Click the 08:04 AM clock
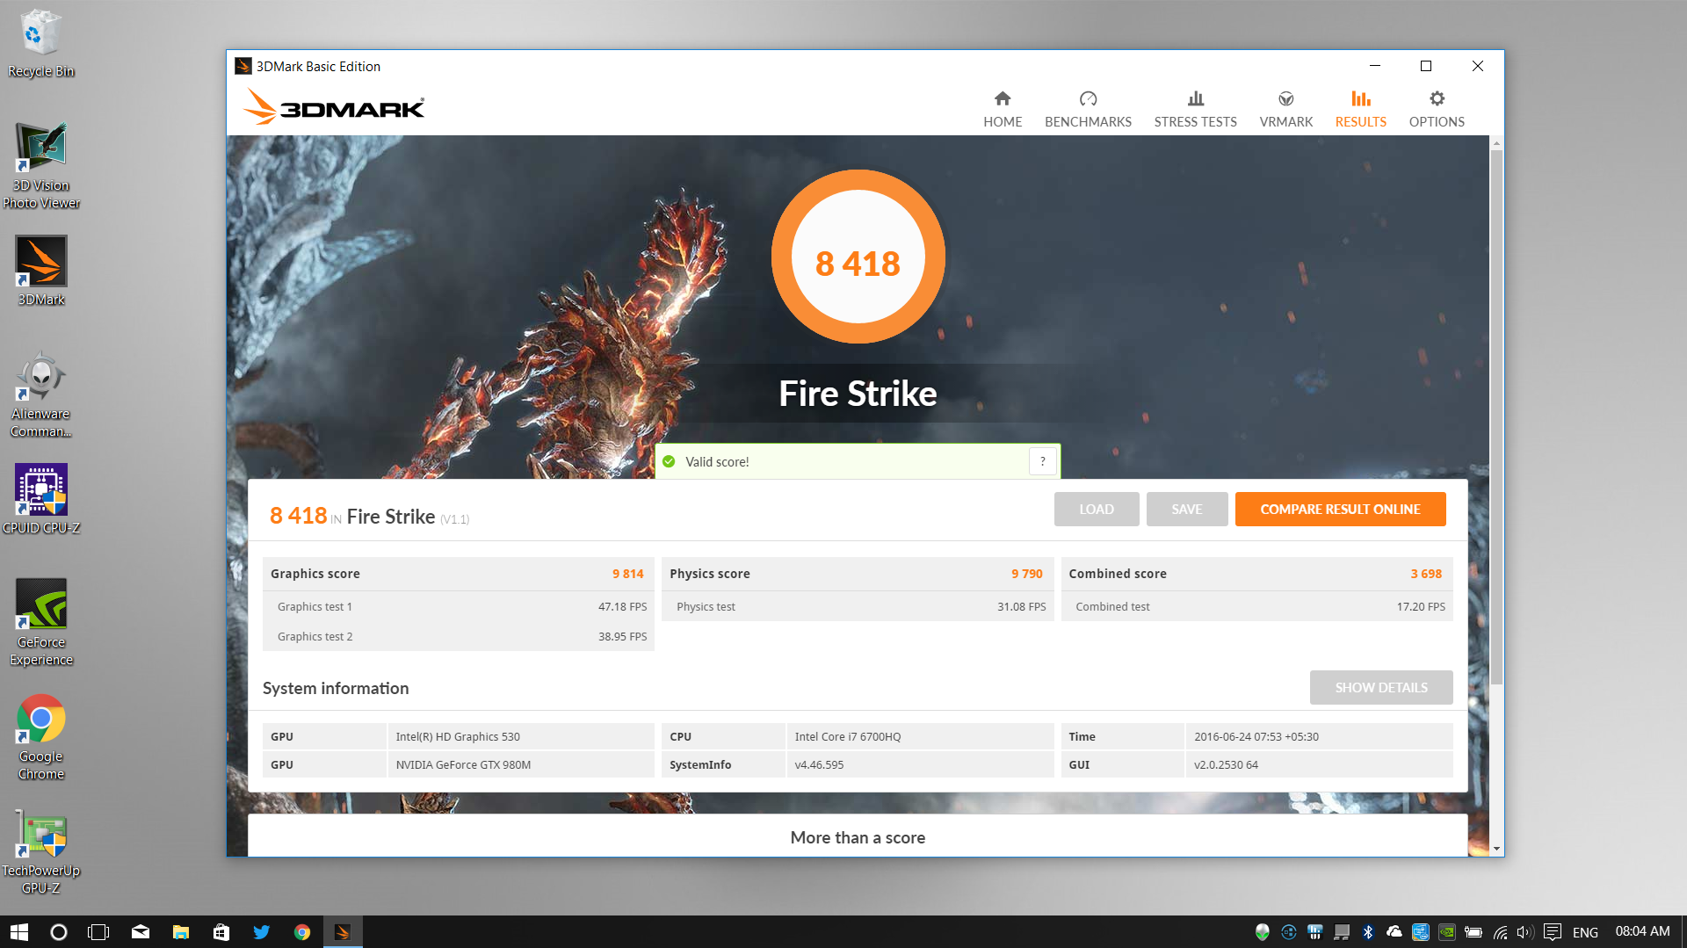1687x948 pixels. pos(1642,931)
